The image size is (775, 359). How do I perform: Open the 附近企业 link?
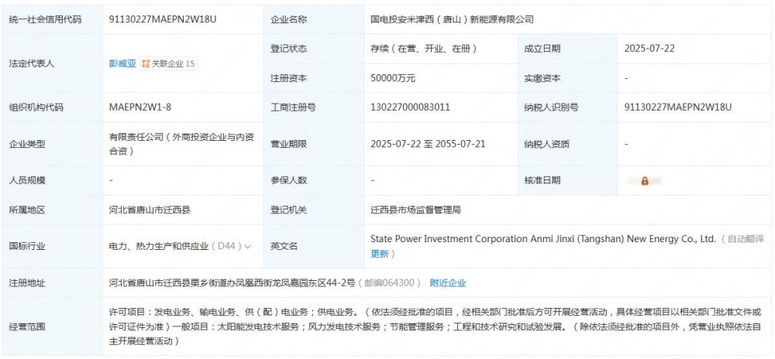point(448,283)
